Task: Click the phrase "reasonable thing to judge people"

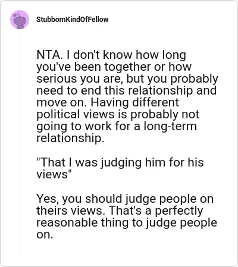Action: pos(127,222)
